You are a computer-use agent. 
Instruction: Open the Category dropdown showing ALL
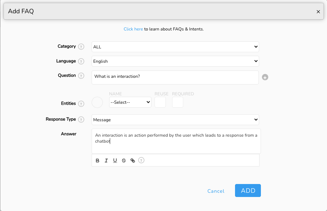[175, 47]
